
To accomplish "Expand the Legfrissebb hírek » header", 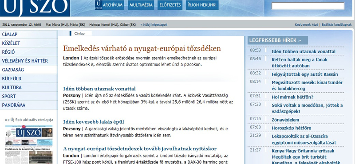I will [x=278, y=40].
